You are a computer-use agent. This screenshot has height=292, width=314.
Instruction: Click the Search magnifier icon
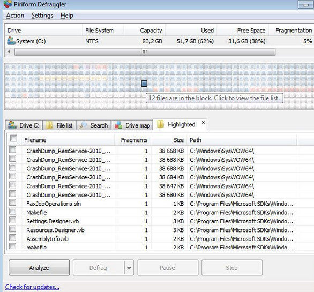(x=83, y=125)
